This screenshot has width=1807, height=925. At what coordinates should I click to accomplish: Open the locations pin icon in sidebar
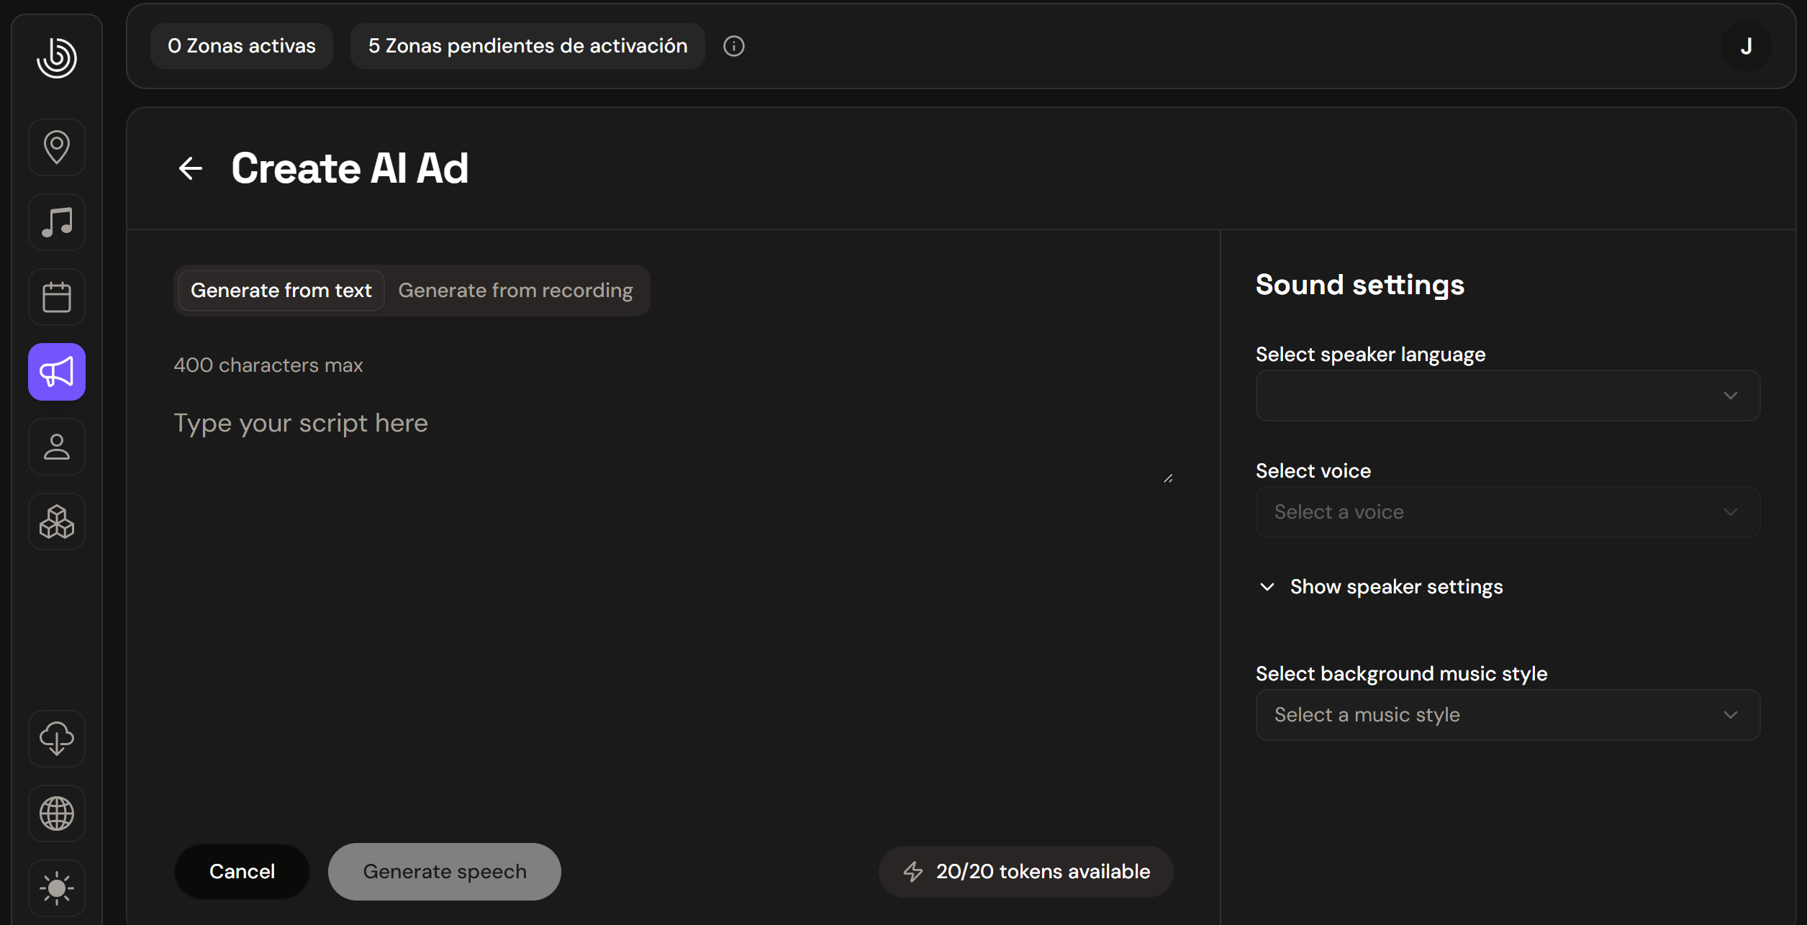coord(57,147)
